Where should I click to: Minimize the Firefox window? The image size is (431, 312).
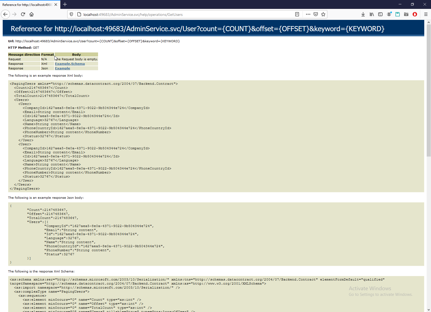(x=400, y=4)
